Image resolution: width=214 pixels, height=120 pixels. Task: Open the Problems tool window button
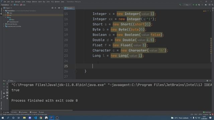pyautogui.click(x=23, y=112)
